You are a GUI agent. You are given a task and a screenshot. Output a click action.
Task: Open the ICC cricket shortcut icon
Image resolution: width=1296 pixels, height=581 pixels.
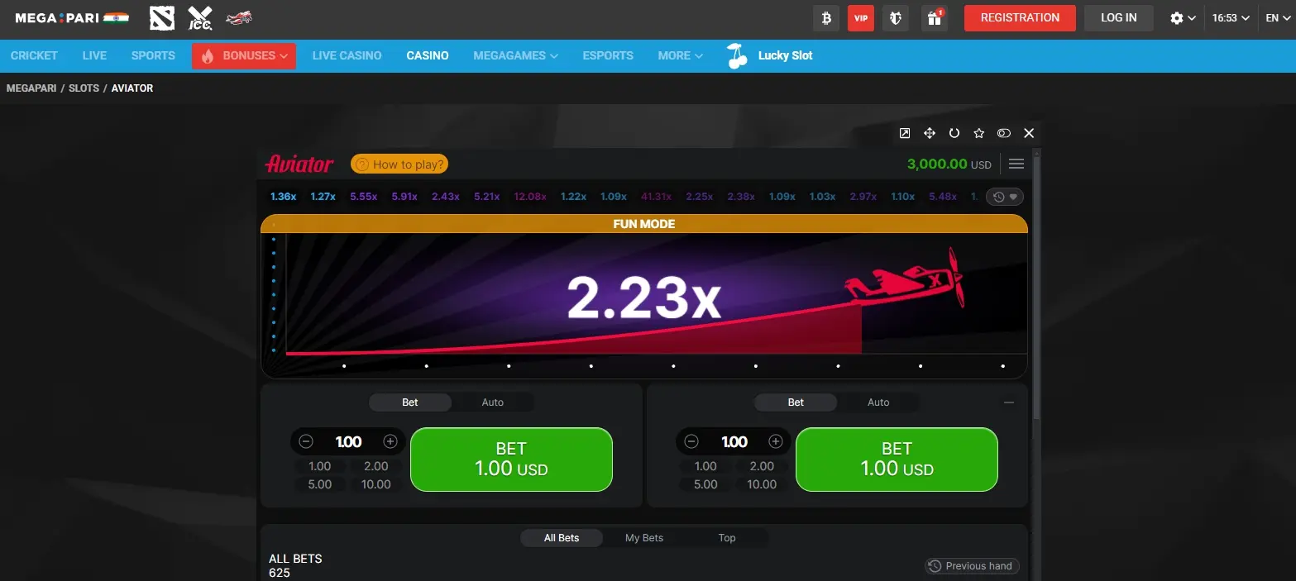pos(200,17)
